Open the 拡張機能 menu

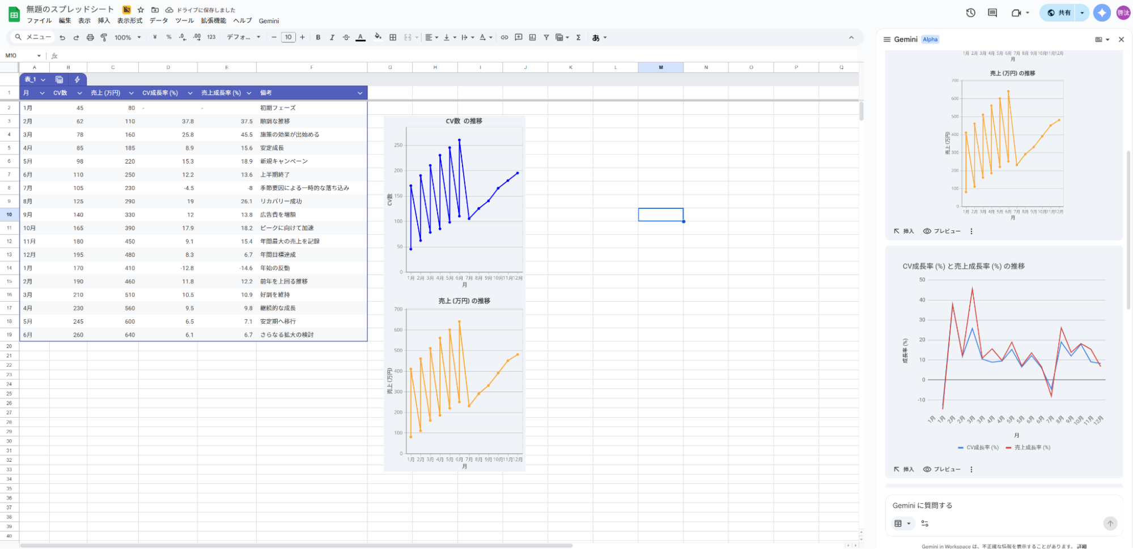[213, 21]
